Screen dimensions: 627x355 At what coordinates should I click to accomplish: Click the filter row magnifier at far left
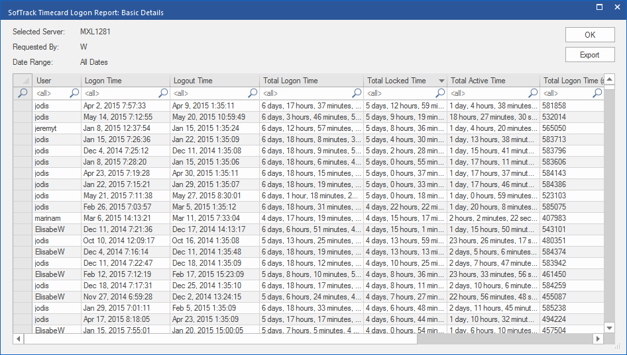tap(23, 93)
